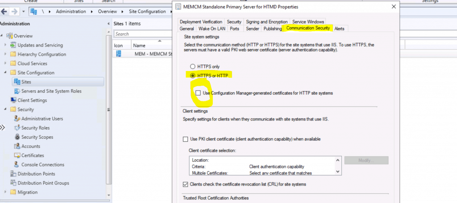Open the Ports tab
Viewport: 457px width, 203px height.
(234, 29)
